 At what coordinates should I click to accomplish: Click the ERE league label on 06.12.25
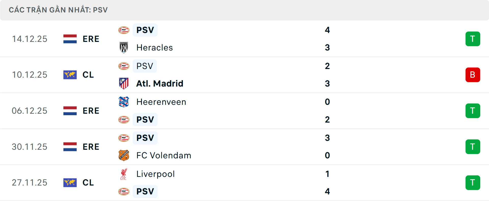pos(91,111)
